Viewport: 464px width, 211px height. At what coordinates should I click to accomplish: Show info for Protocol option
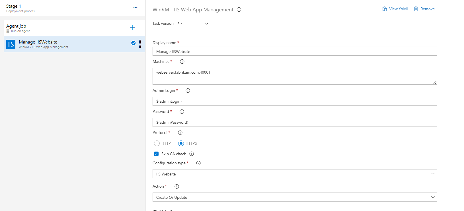180,133
